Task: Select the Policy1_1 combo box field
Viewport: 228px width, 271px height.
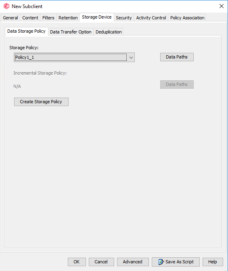Action: pos(74,57)
